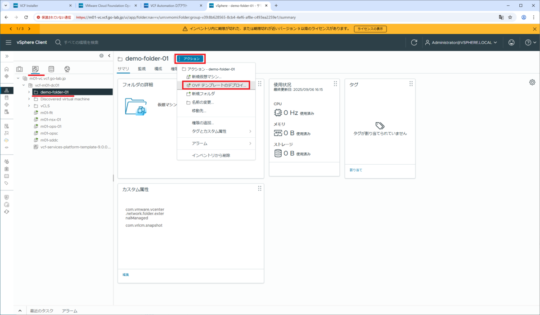Expand the demo-folder-01 tree node

tap(29, 92)
